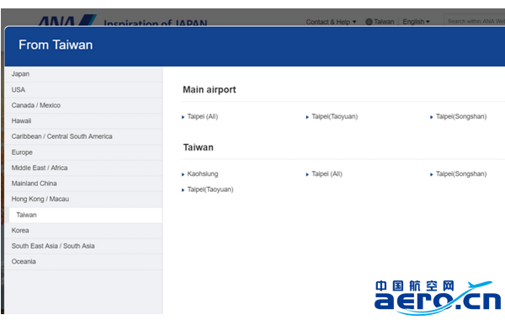Pick Taipei(Songshan) under Taiwan section

coord(461,174)
